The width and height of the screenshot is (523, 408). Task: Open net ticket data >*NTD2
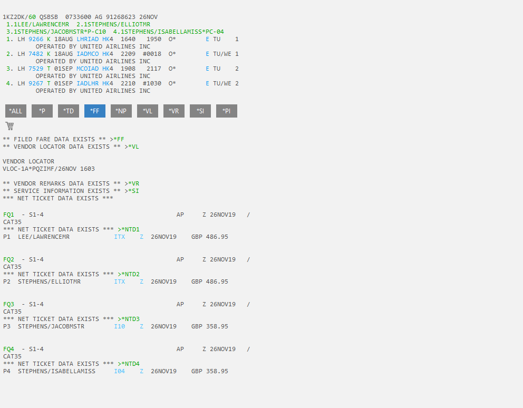(x=129, y=274)
